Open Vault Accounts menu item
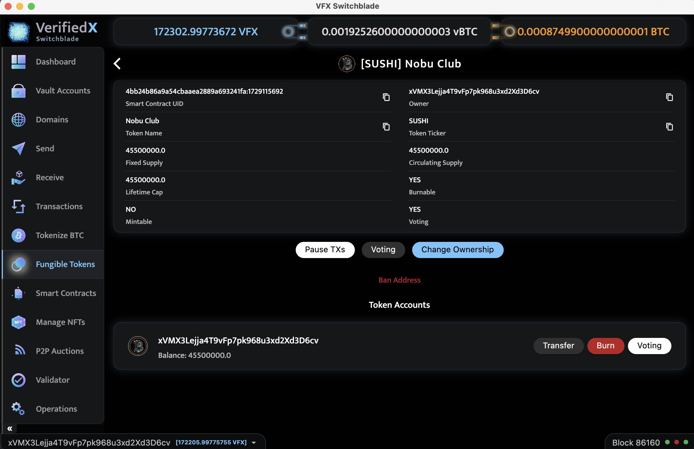Image resolution: width=694 pixels, height=449 pixels. point(53,91)
